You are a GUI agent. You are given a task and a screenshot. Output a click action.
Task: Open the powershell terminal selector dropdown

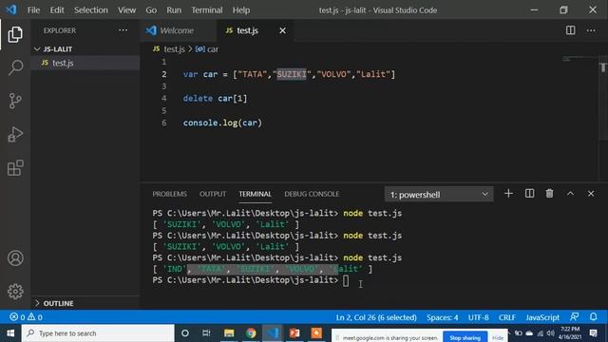pos(439,194)
